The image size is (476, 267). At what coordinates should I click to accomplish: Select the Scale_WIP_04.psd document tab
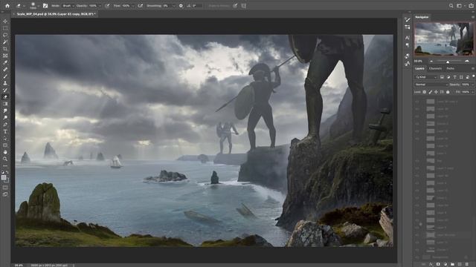56,14
